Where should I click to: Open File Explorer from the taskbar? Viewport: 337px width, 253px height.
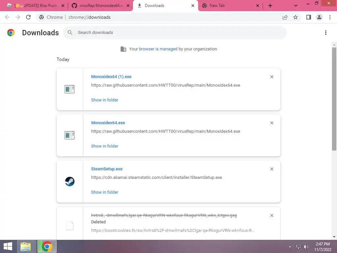(26, 246)
